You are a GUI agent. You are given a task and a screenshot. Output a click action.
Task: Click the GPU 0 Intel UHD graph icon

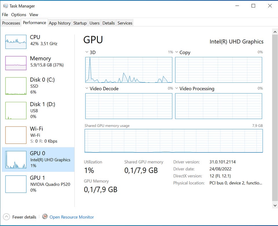[x=16, y=160]
